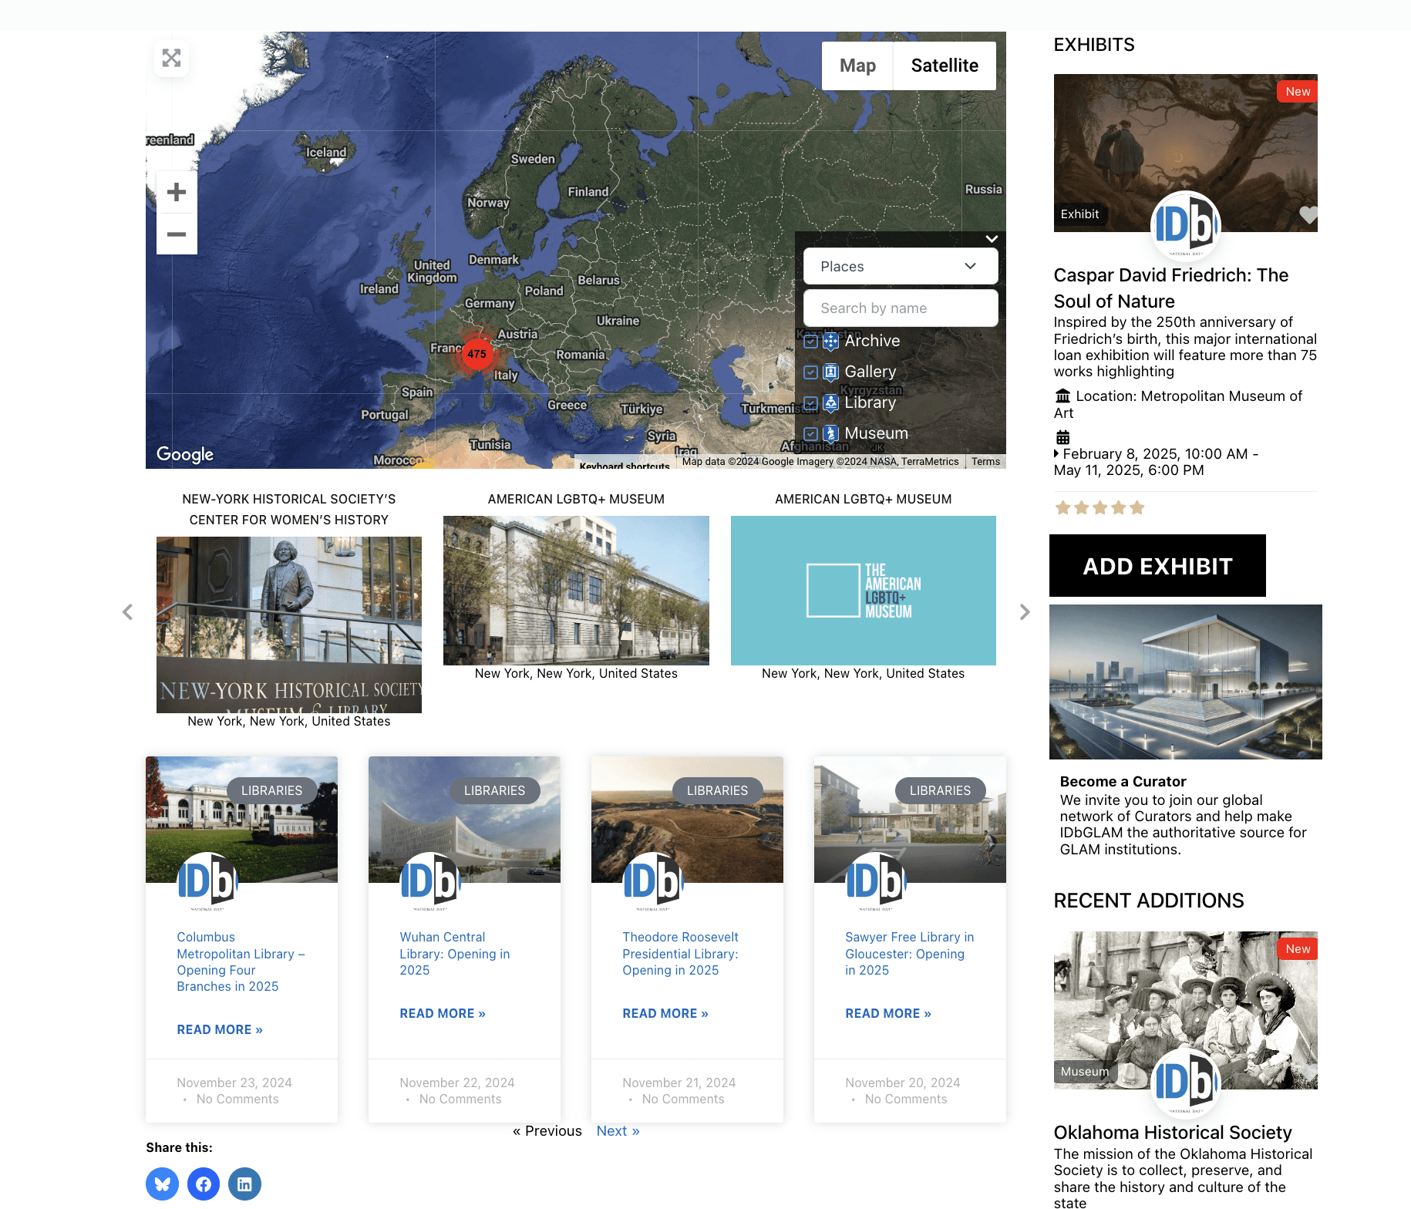
Task: Click the Museum category marker icon
Action: pyautogui.click(x=830, y=434)
